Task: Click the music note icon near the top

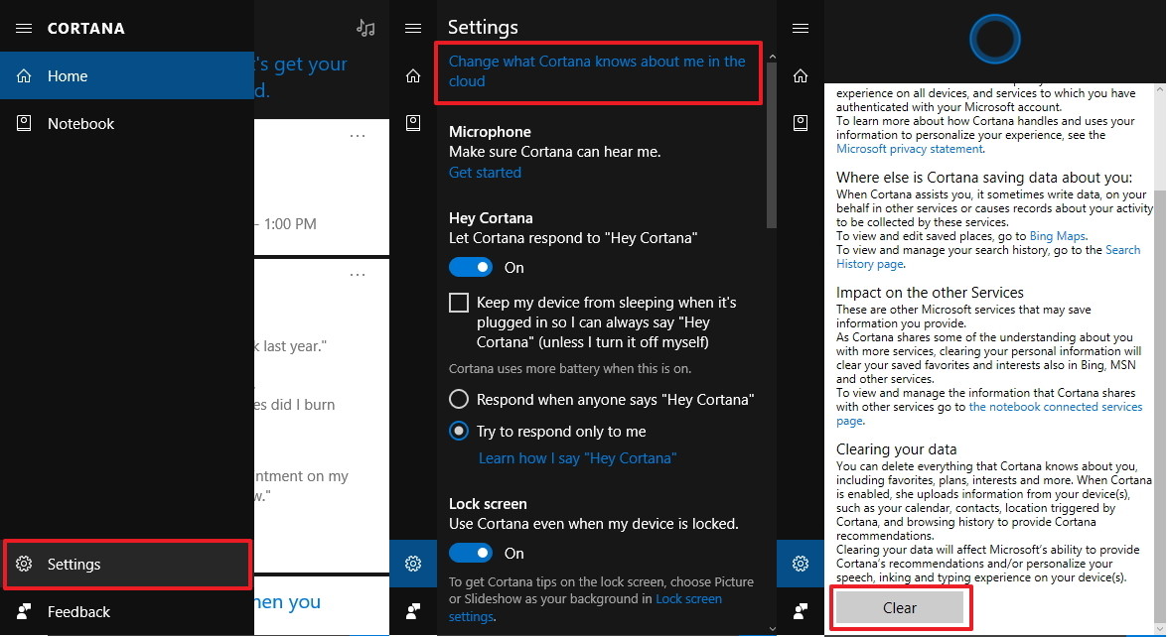Action: [x=365, y=28]
